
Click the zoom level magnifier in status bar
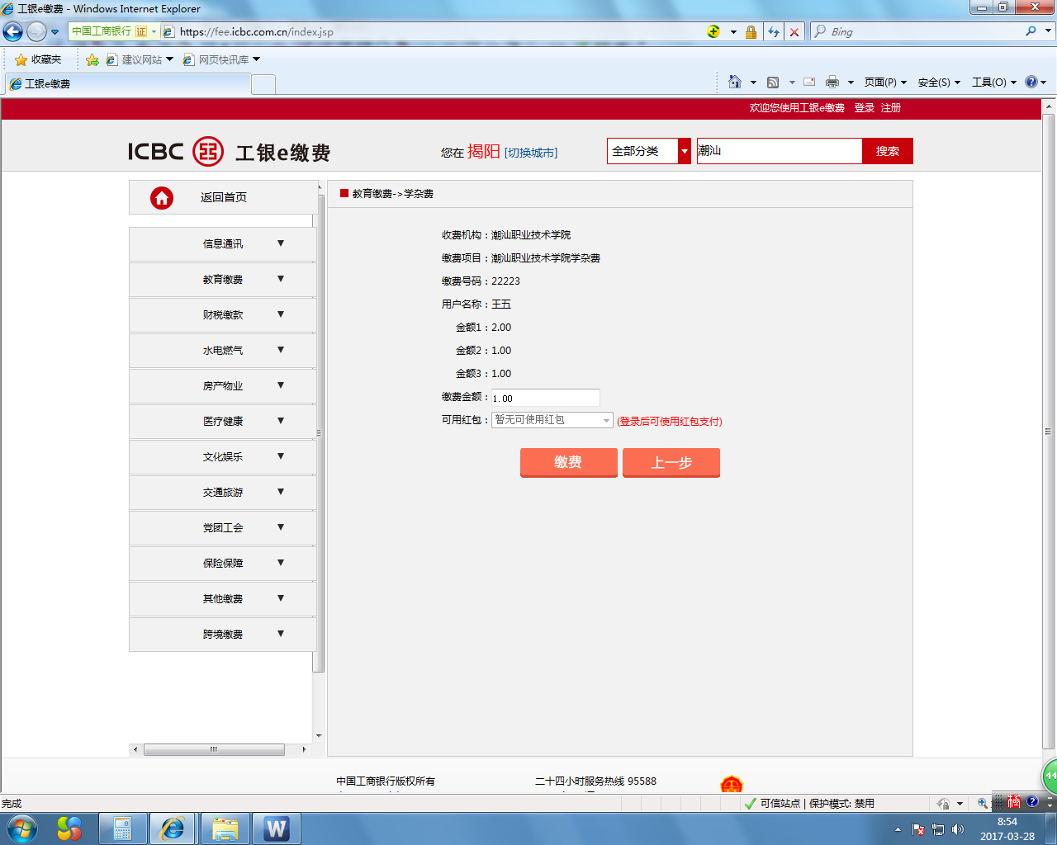[x=983, y=803]
